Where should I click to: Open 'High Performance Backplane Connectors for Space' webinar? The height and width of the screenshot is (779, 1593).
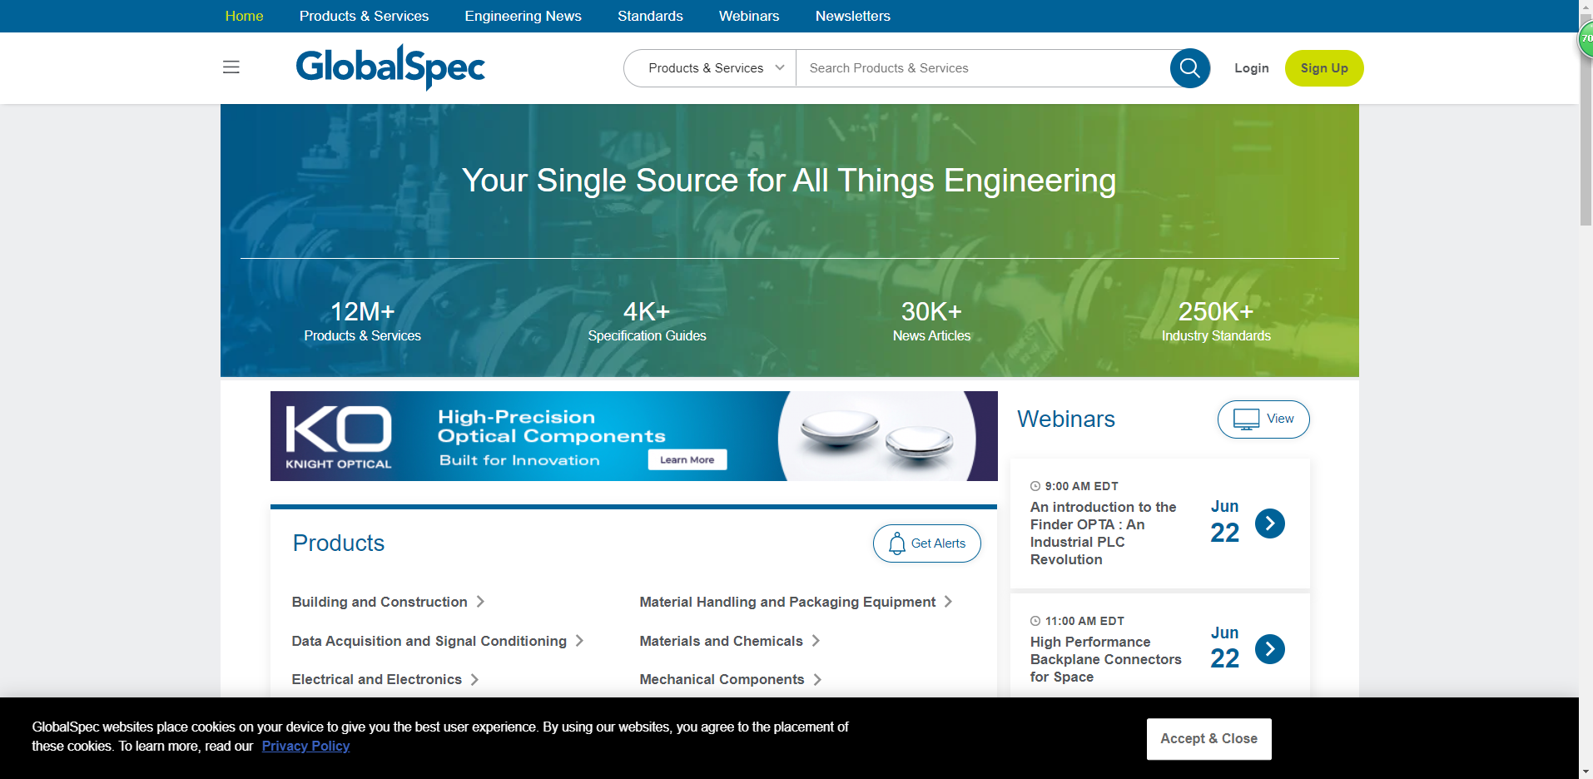click(1105, 659)
